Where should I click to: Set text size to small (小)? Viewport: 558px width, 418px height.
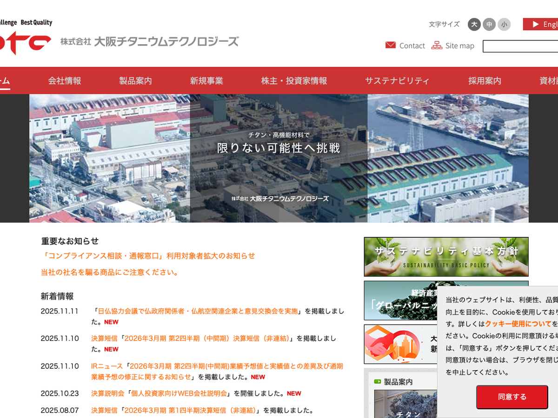click(x=504, y=24)
